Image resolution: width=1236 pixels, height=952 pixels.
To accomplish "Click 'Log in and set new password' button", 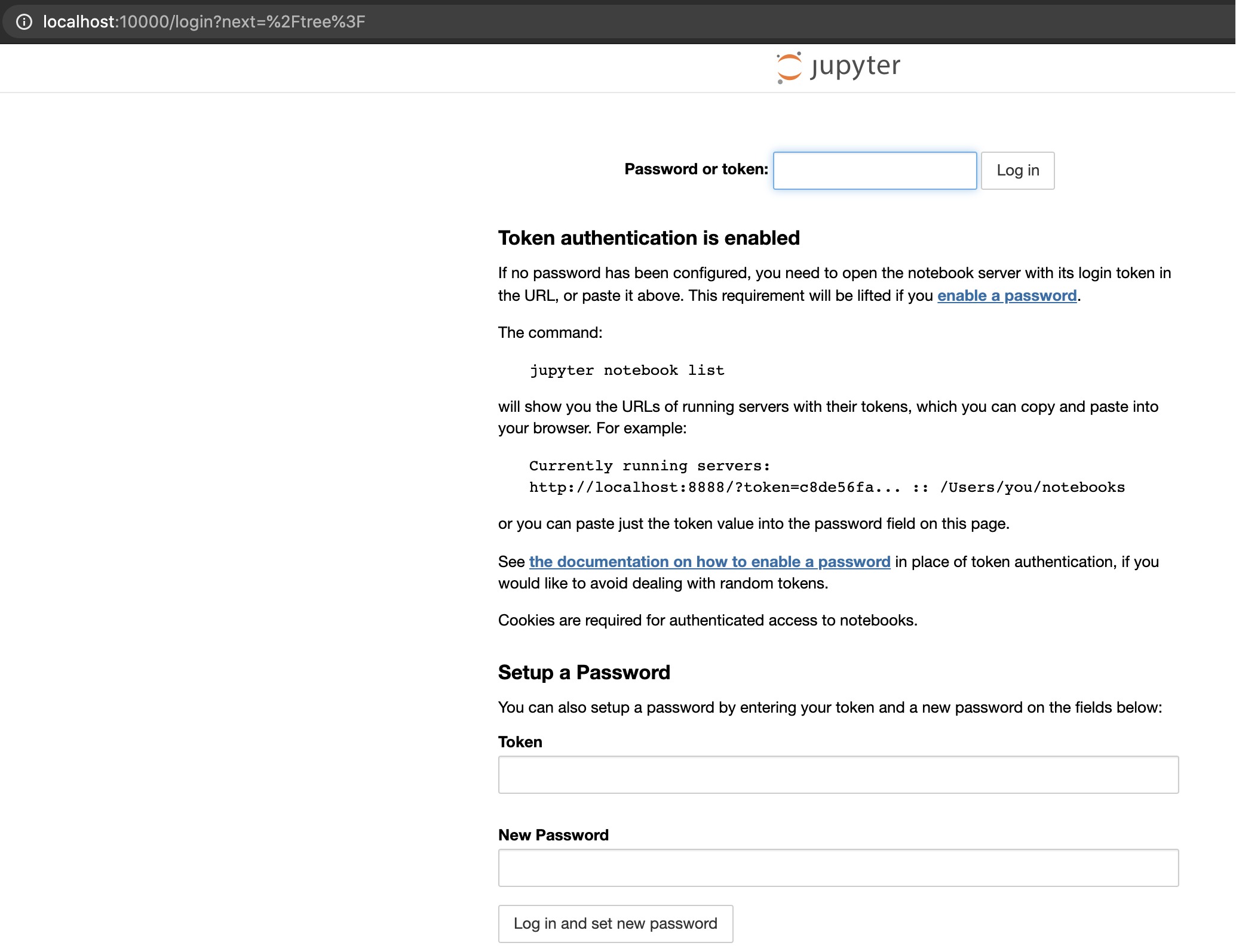I will point(615,924).
